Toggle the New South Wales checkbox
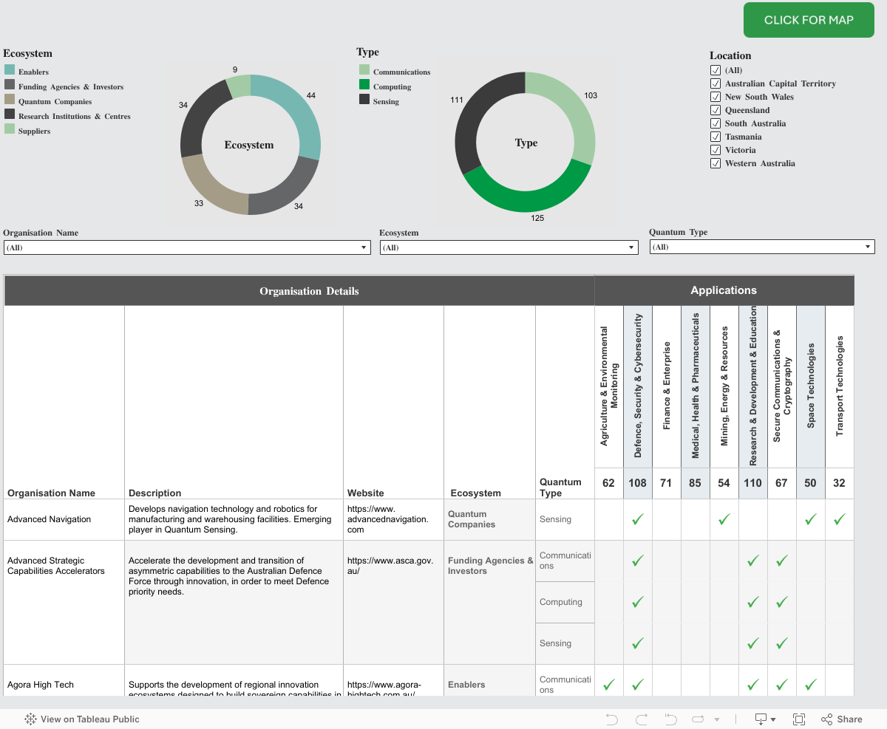The width and height of the screenshot is (887, 729). click(715, 97)
